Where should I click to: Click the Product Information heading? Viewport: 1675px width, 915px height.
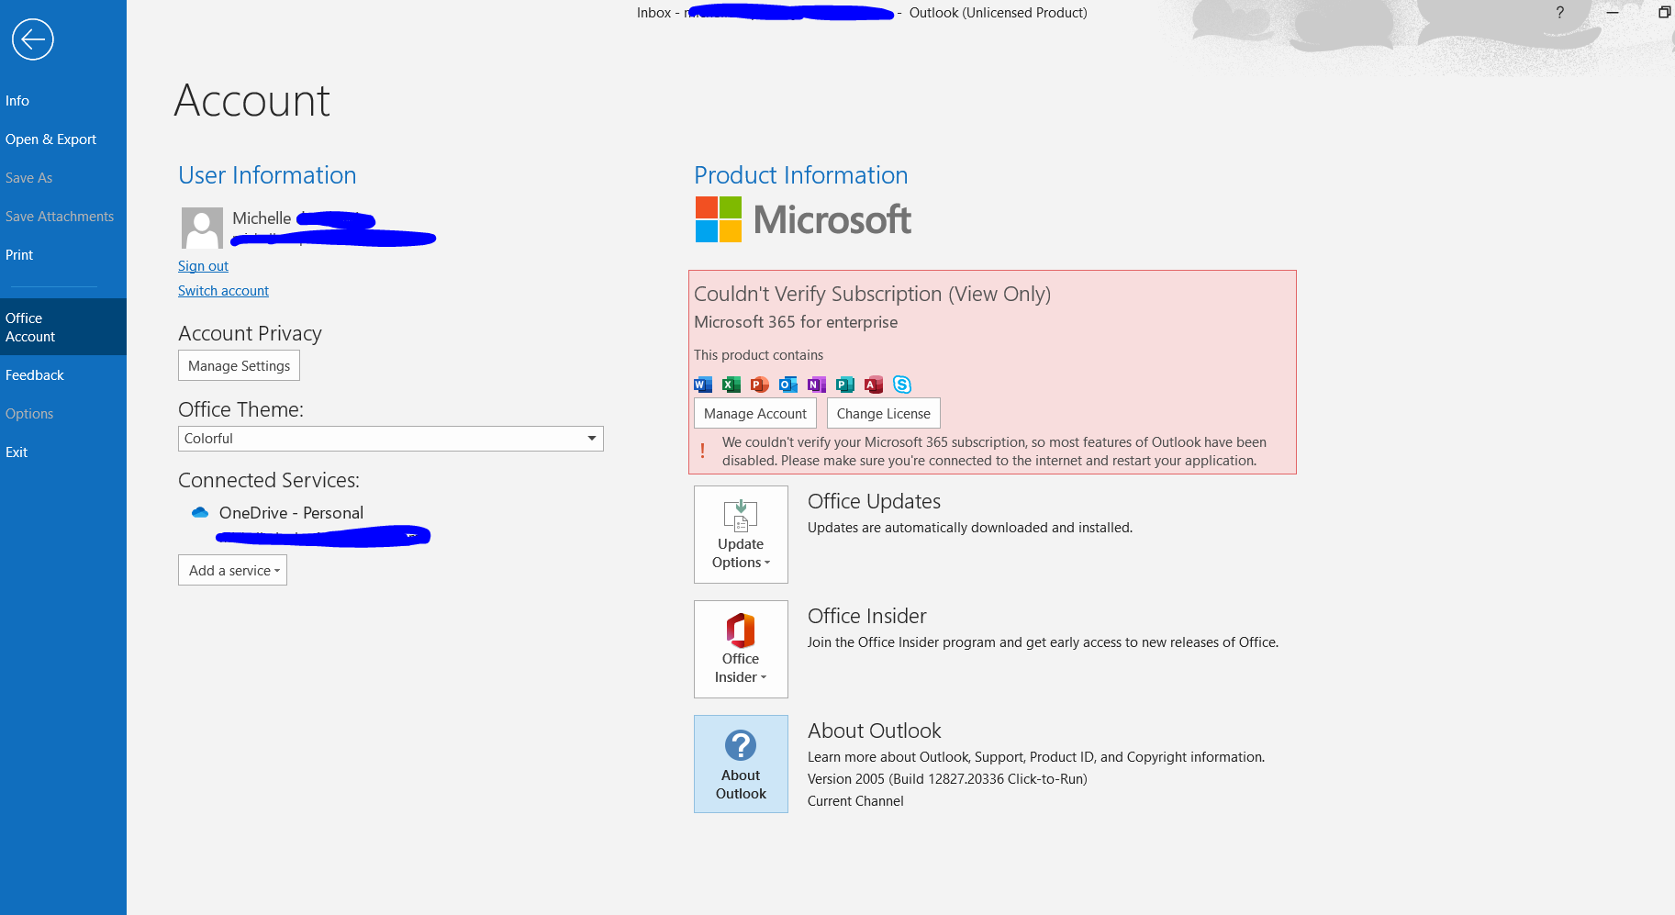(x=800, y=175)
